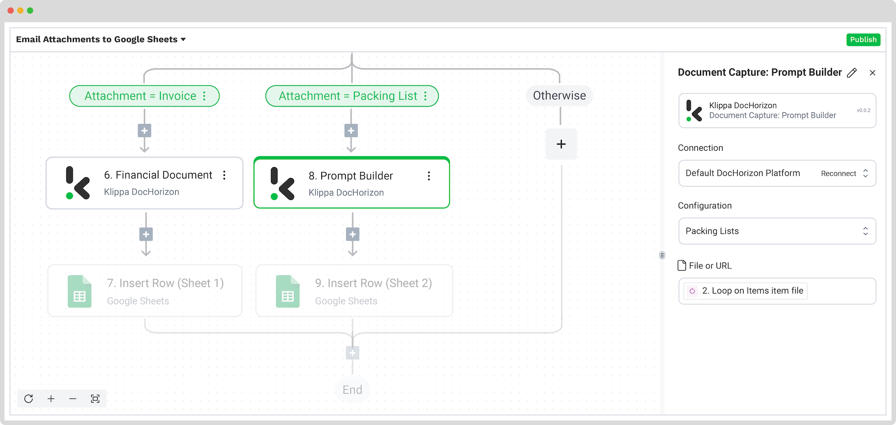896x425 pixels.
Task: Add step above 6. Financial Document
Action: (x=144, y=131)
